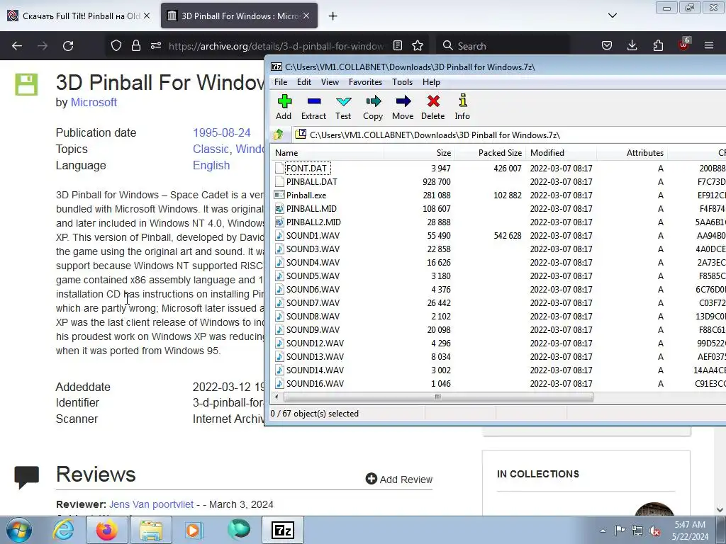Click the Move toolbar button in 7-Zip

point(403,108)
